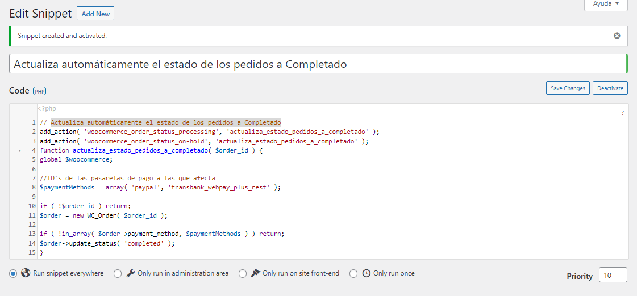This screenshot has height=296, width=637.
Task: Dismiss the 'Snippet created and activated' notice
Action: tap(617, 36)
